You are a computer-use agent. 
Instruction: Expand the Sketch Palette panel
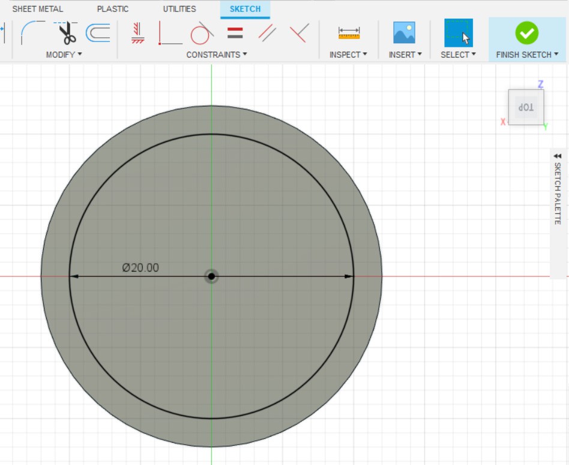pyautogui.click(x=557, y=189)
